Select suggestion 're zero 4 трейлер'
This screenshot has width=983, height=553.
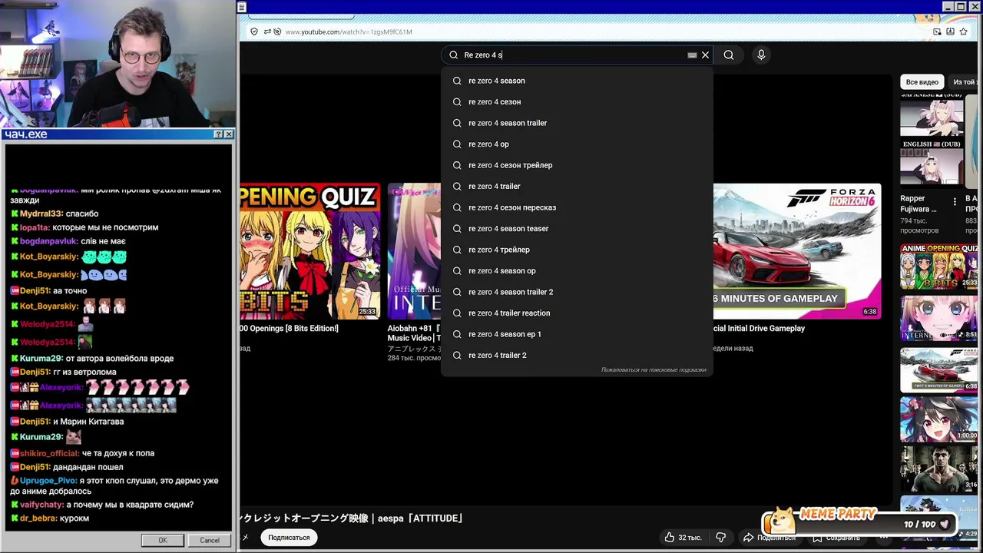[577, 250]
